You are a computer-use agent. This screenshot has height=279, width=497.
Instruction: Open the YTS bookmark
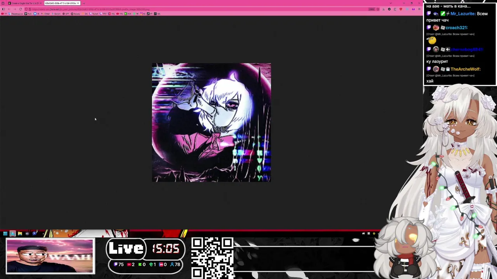point(120,14)
